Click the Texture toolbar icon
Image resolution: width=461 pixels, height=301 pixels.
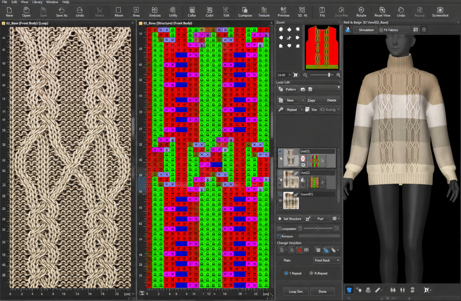click(x=264, y=12)
